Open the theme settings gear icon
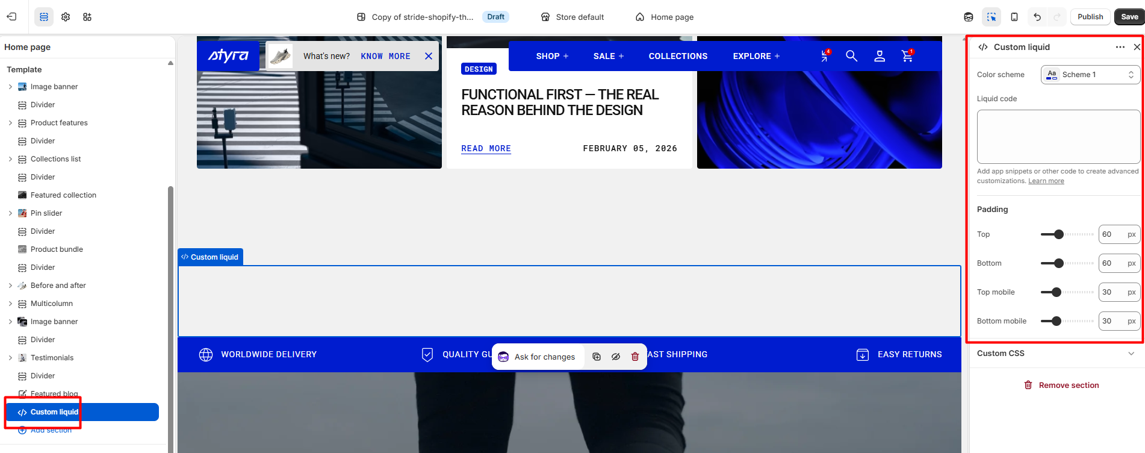This screenshot has width=1145, height=453. click(x=66, y=17)
